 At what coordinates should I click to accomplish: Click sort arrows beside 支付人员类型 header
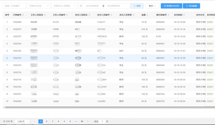(134, 15)
